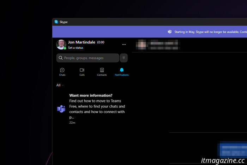The width and height of the screenshot is (247, 165).
Task: Select the Notifications tab
Action: 122,72
